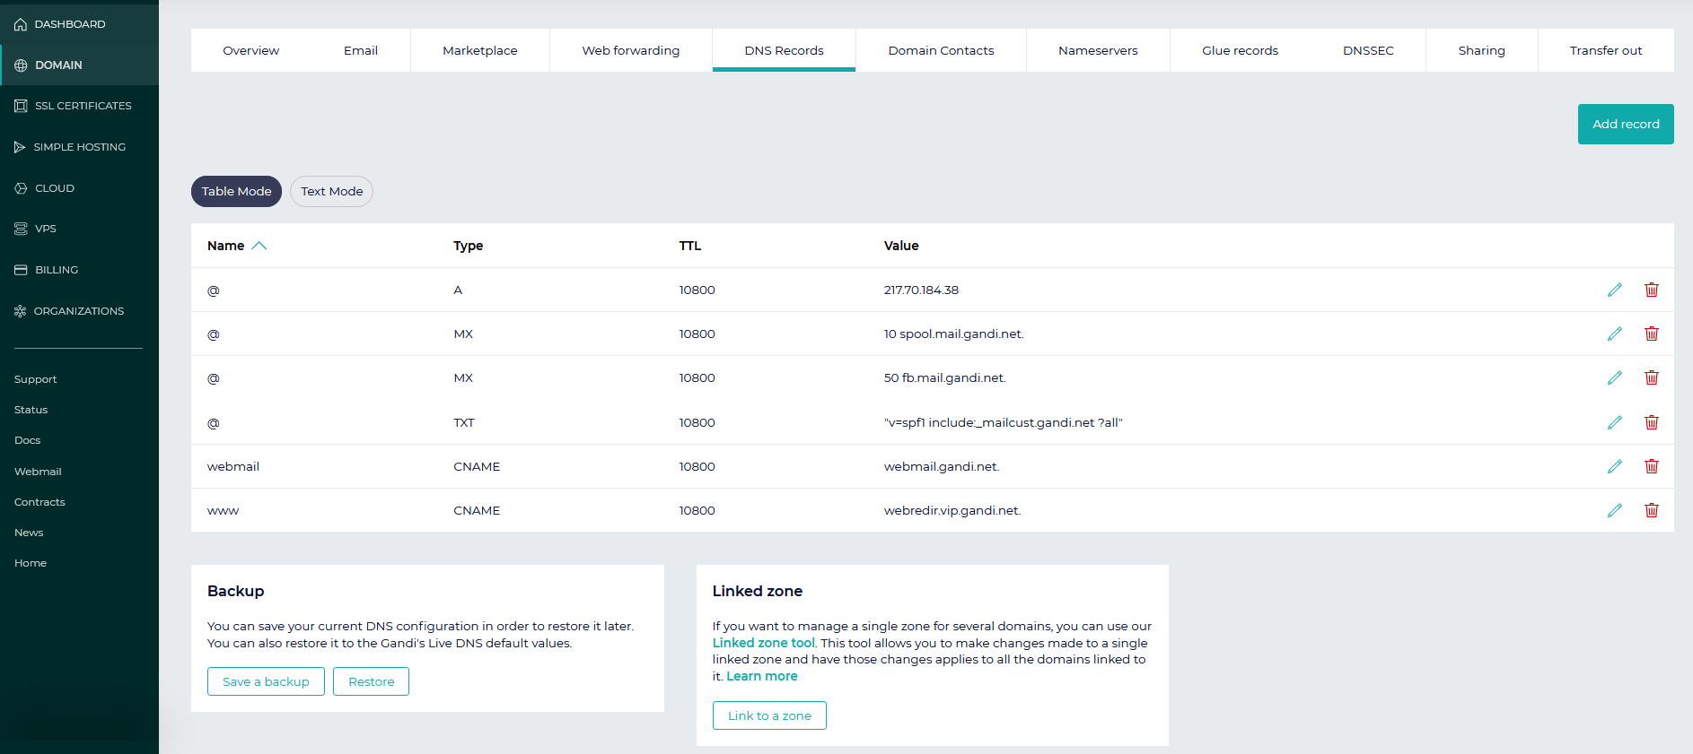Follow the Linked zone tool link
The height and width of the screenshot is (754, 1693).
tap(763, 643)
